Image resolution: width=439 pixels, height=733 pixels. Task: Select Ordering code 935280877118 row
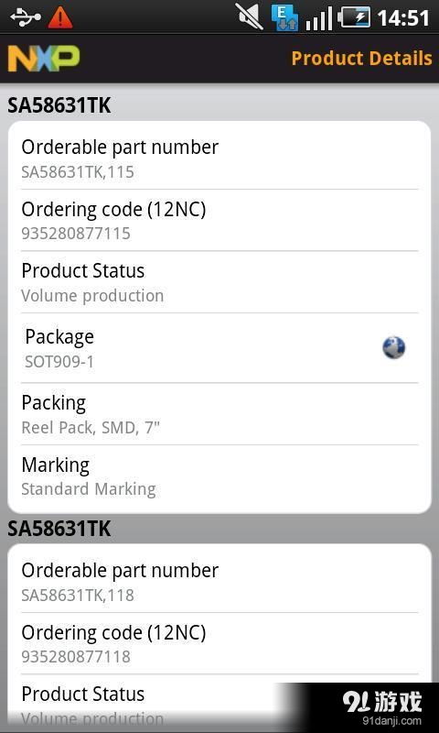pos(219,643)
